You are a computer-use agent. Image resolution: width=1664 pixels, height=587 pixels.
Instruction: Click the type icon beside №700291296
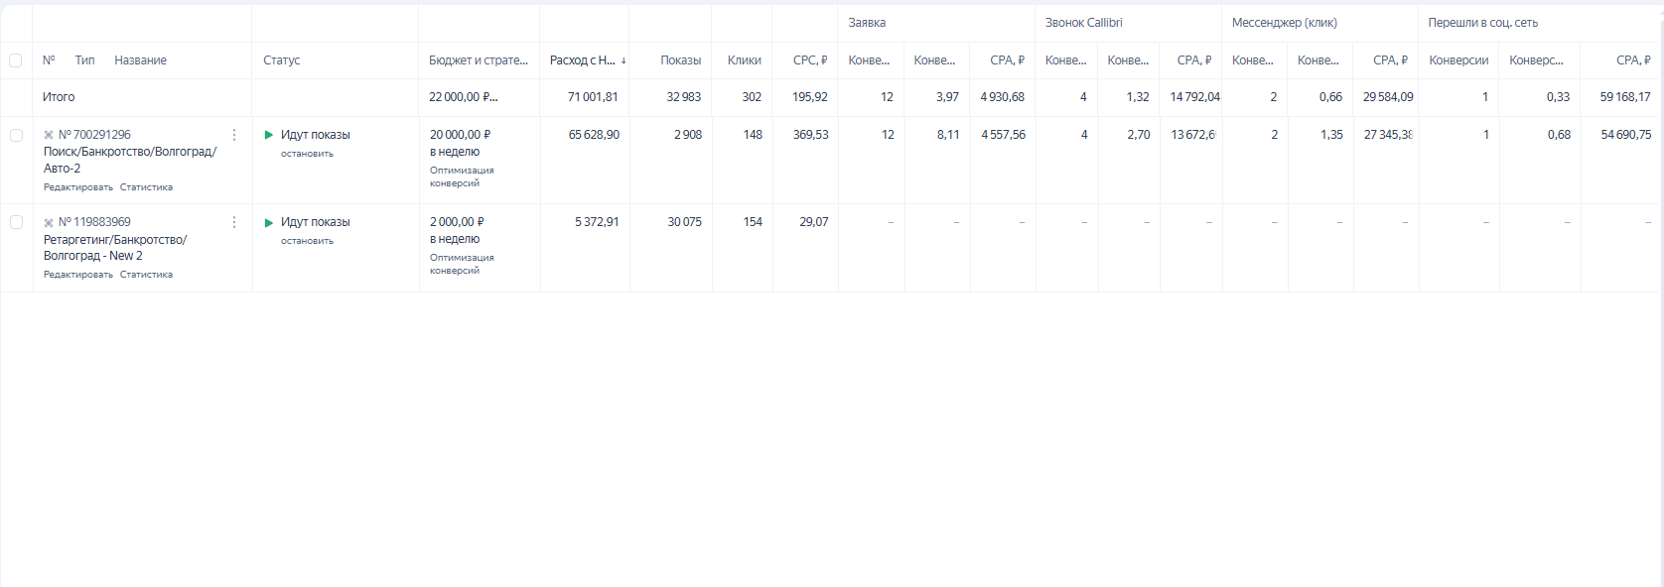49,135
